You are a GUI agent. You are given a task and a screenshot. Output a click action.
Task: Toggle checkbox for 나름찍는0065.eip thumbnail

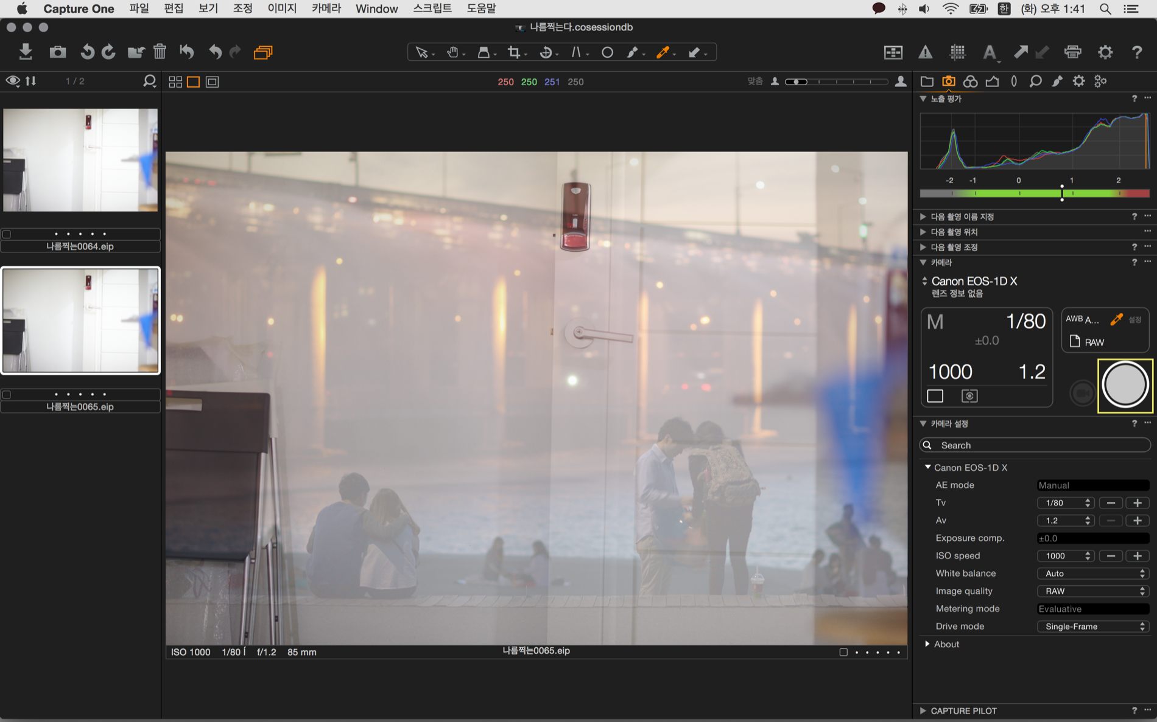[7, 395]
